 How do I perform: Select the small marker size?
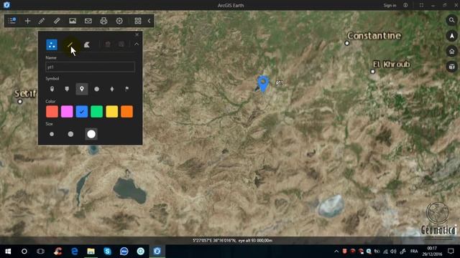[52, 134]
